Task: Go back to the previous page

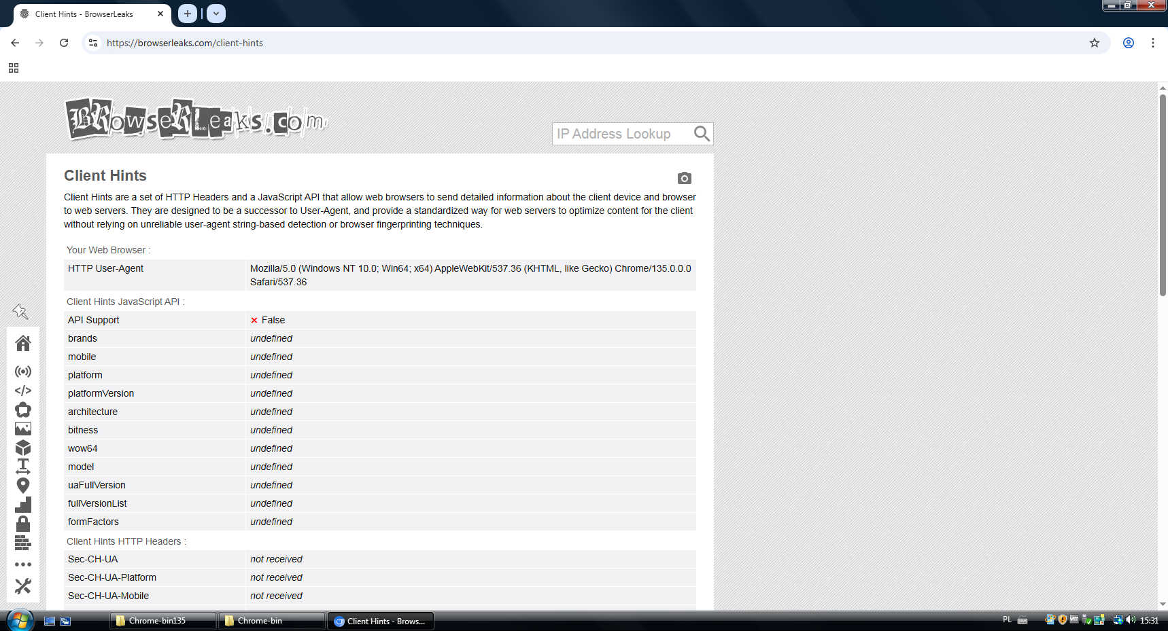Action: [x=15, y=43]
